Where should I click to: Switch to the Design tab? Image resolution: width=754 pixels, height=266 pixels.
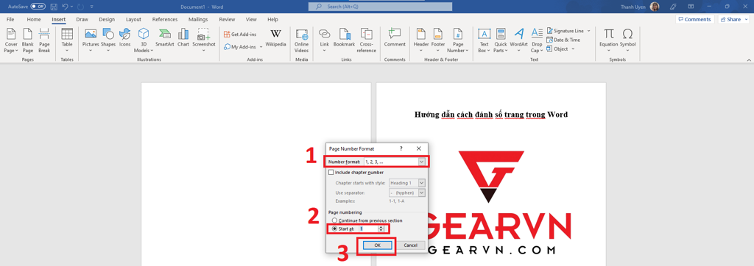[107, 20]
